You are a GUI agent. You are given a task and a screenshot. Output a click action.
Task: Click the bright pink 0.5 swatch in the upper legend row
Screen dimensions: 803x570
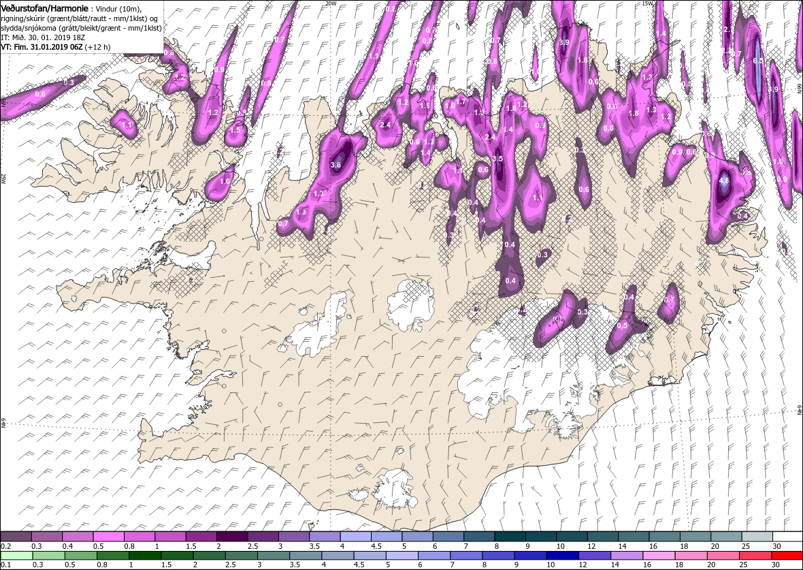click(109, 537)
